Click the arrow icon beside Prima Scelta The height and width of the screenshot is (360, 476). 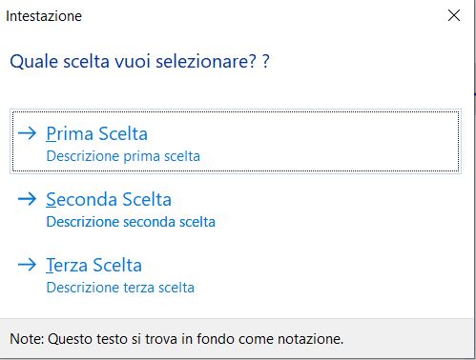click(x=27, y=133)
